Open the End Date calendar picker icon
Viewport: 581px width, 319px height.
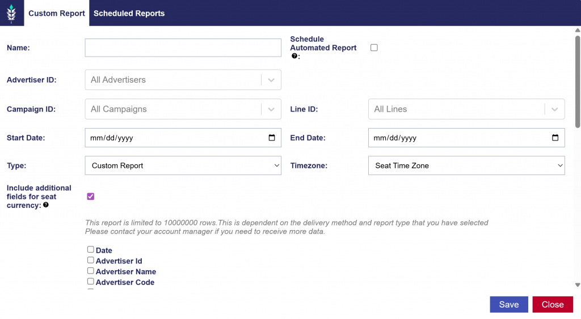[x=555, y=138]
